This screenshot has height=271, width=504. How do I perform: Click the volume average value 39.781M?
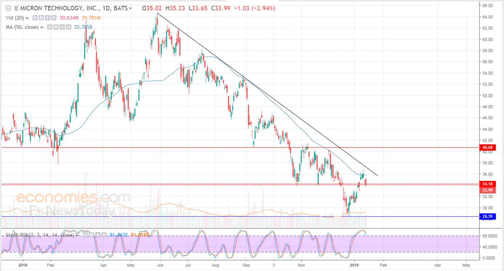pyautogui.click(x=91, y=18)
